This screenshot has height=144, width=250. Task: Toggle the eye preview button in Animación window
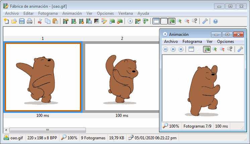click(x=207, y=49)
